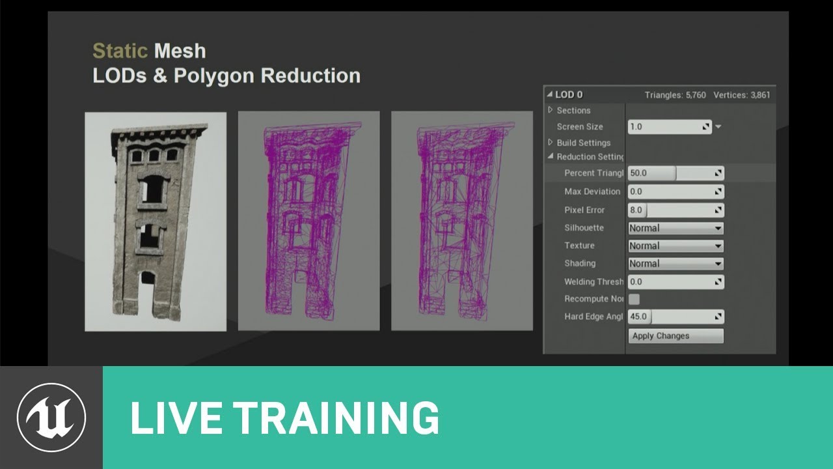Click the 'Vertices: 3,861' readout
The height and width of the screenshot is (469, 833).
pos(742,95)
